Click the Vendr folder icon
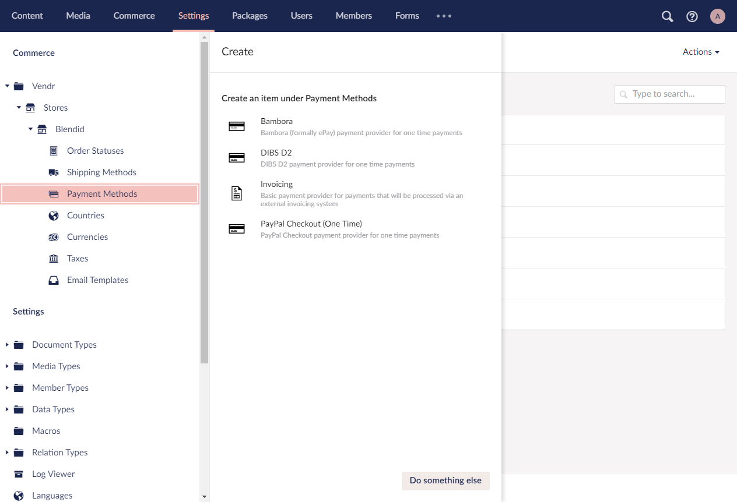Screen dimensions: 737x502 [x=19, y=86]
